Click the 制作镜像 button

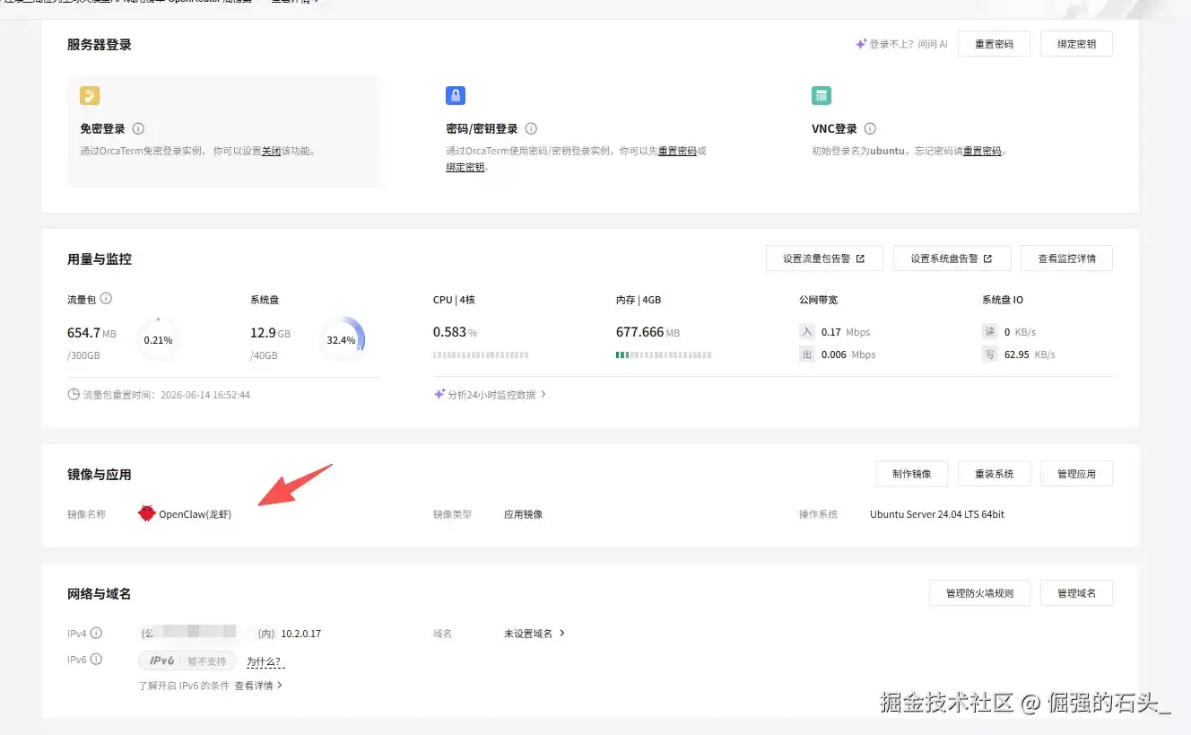pyautogui.click(x=911, y=474)
